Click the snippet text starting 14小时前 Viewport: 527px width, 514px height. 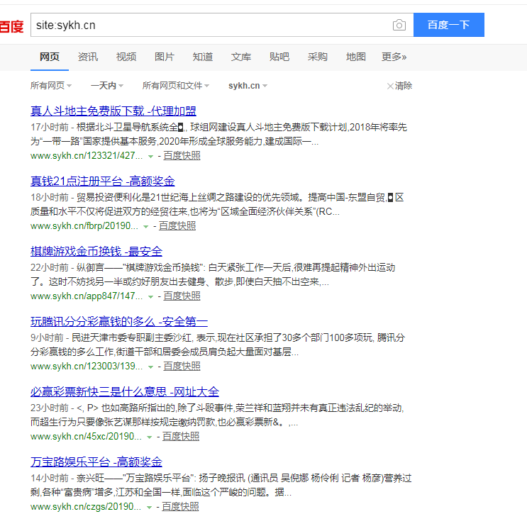pos(221,485)
